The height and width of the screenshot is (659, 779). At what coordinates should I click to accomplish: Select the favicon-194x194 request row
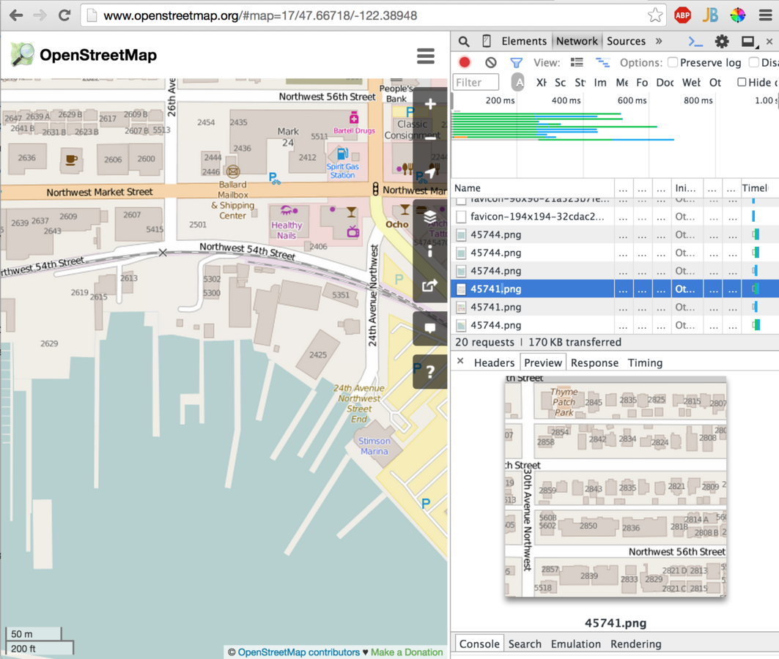click(615, 216)
